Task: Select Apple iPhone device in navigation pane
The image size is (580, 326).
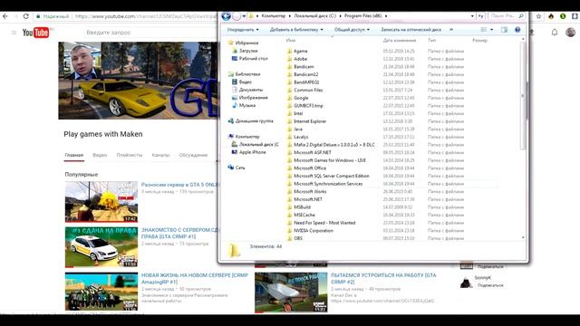Action: tap(252, 152)
